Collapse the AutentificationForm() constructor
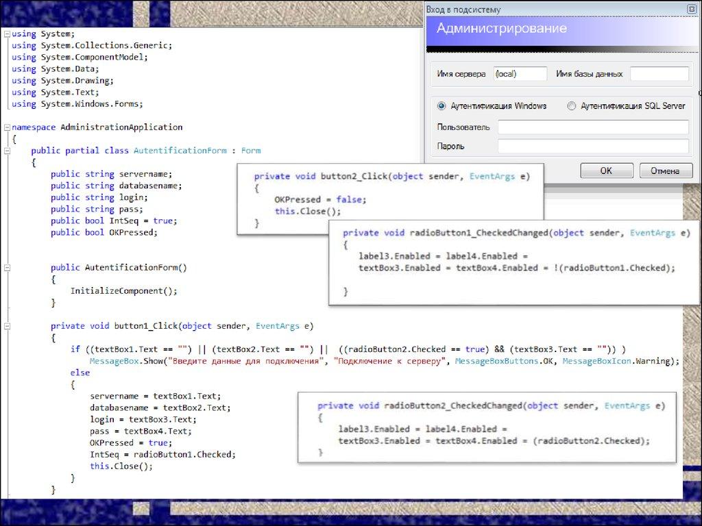The width and height of the screenshot is (702, 526). click(5, 268)
